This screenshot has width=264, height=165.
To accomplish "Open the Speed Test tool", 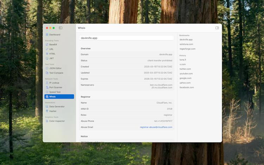I will pyautogui.click(x=59, y=92).
